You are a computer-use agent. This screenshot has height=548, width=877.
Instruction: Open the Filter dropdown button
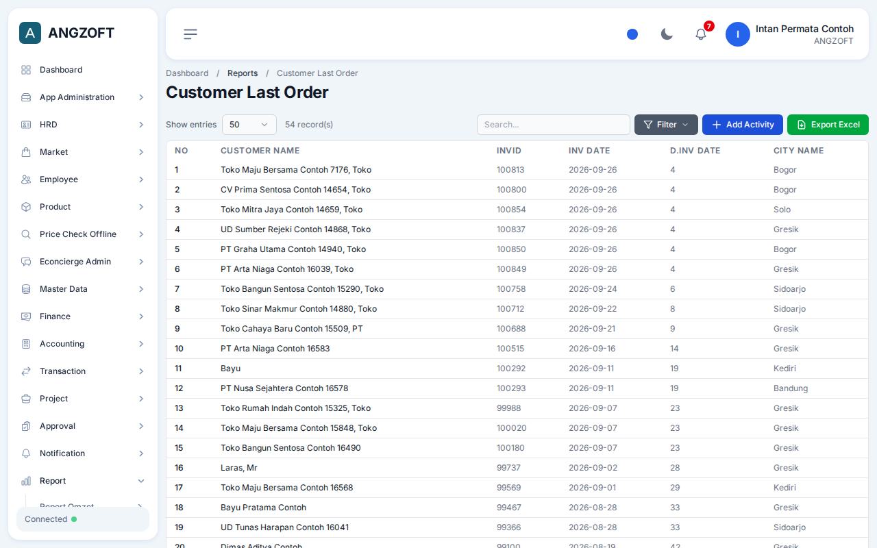coord(666,125)
